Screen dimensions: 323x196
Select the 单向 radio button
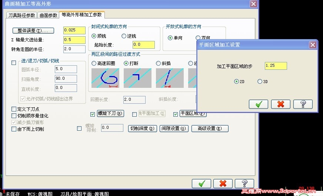(170, 38)
